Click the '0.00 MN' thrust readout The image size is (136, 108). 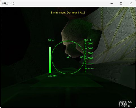tap(52, 76)
